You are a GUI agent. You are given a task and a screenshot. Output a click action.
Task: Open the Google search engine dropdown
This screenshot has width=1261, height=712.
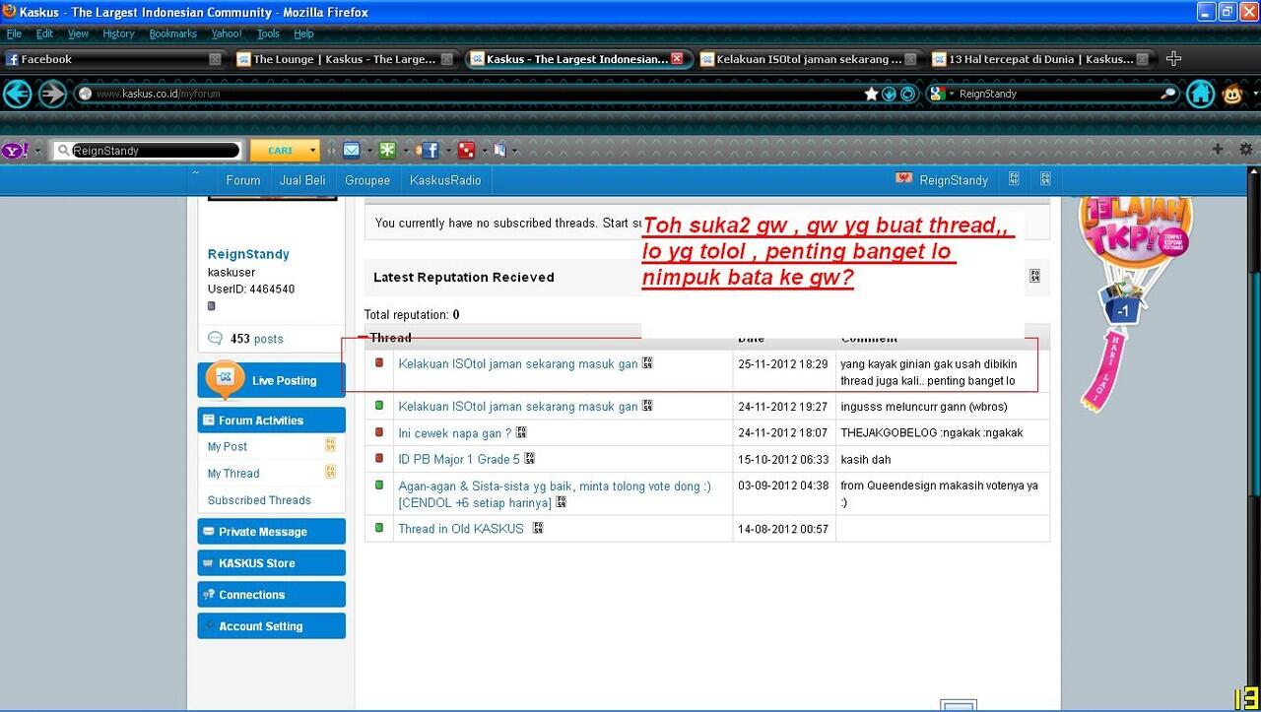coord(951,94)
